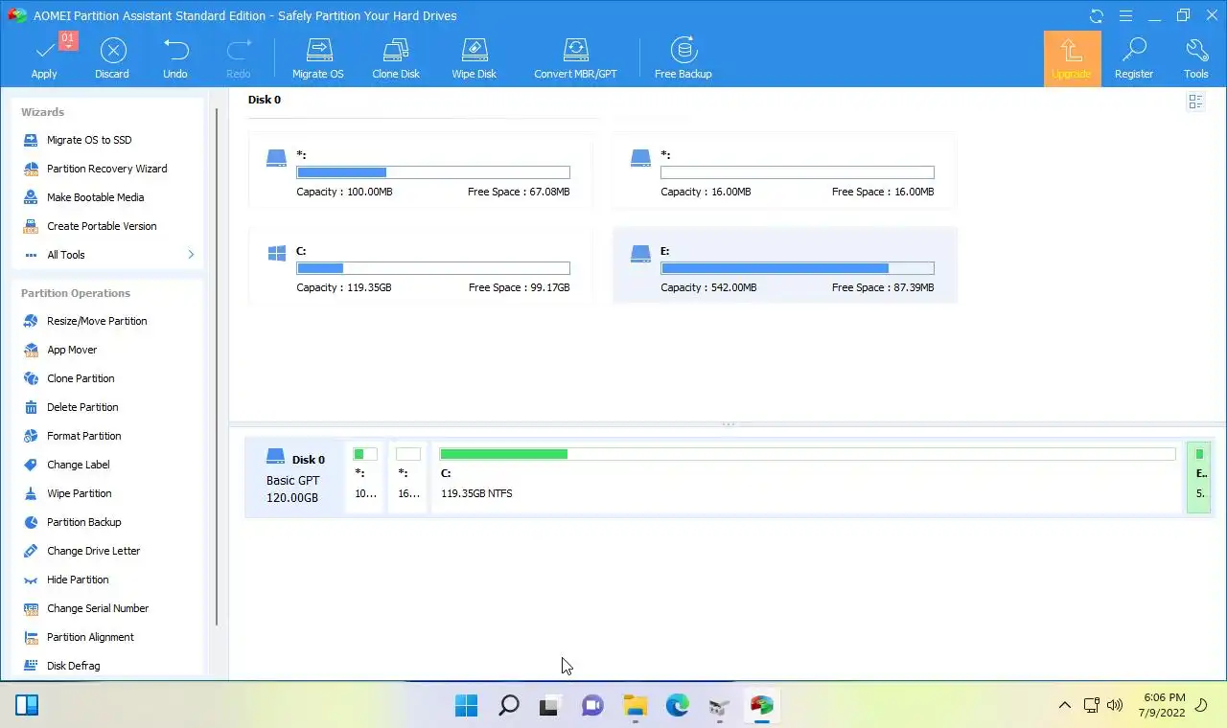Click Change Label
The height and width of the screenshot is (728, 1227).
pyautogui.click(x=78, y=465)
